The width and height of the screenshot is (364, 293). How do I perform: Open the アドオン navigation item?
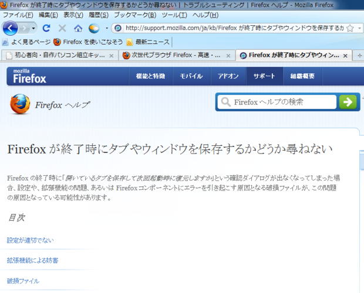(228, 76)
